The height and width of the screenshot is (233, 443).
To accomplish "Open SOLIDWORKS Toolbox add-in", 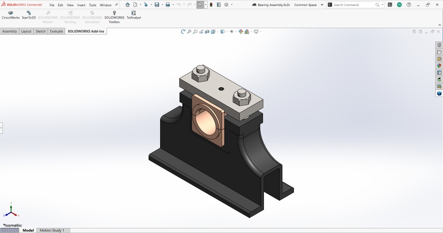I will (x=114, y=17).
